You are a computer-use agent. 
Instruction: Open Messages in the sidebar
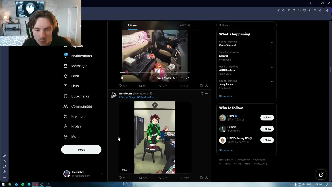coord(75,66)
